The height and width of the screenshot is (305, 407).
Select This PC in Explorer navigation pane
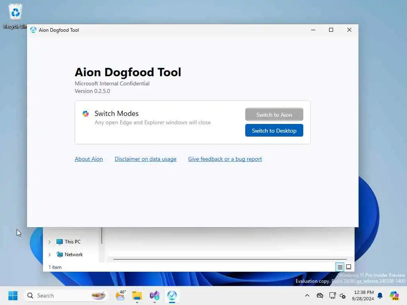(68, 242)
